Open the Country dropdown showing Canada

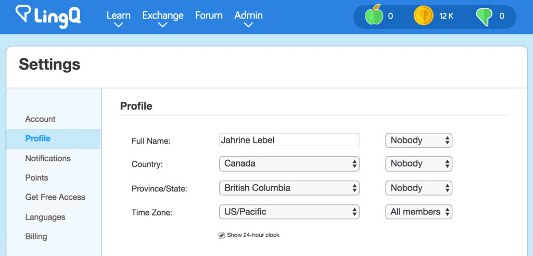[x=289, y=164]
